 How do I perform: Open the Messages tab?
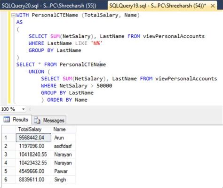click(x=49, y=120)
